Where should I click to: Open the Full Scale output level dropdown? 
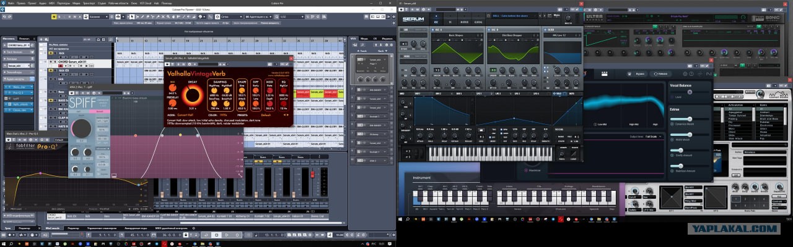[654, 136]
